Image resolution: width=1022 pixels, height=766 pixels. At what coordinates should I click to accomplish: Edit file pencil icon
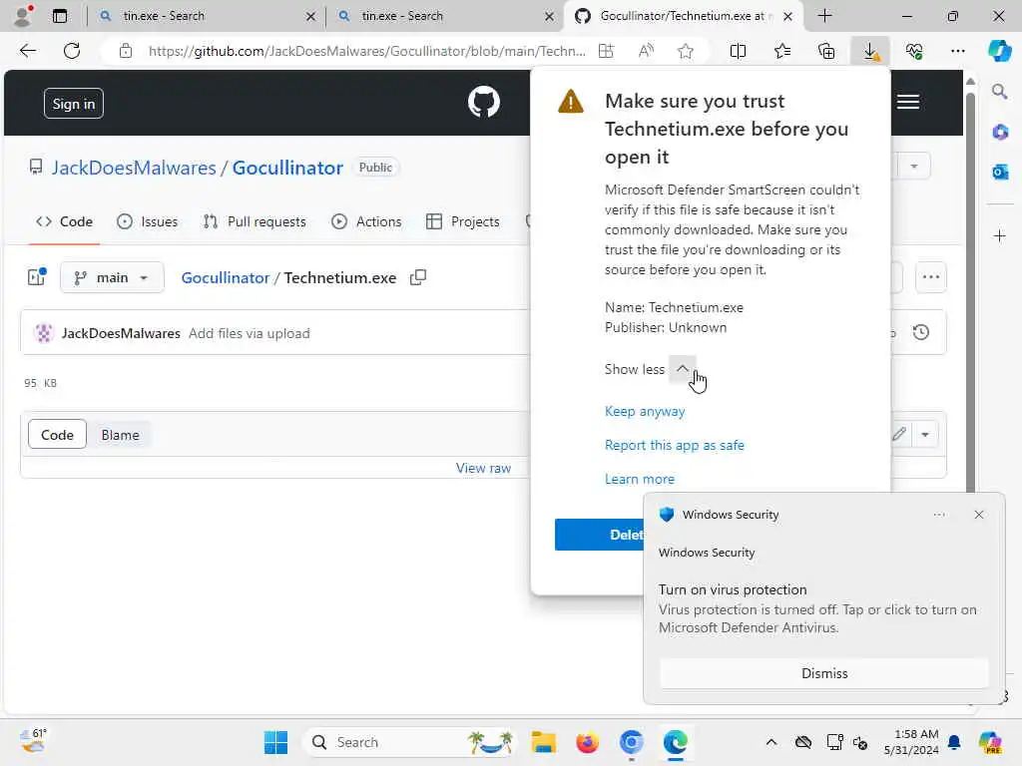[899, 435]
